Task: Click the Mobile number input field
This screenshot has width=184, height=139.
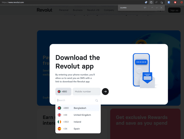Action: tap(87, 91)
